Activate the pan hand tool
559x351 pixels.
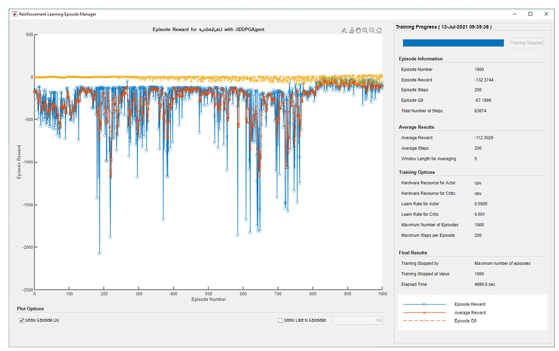(358, 30)
